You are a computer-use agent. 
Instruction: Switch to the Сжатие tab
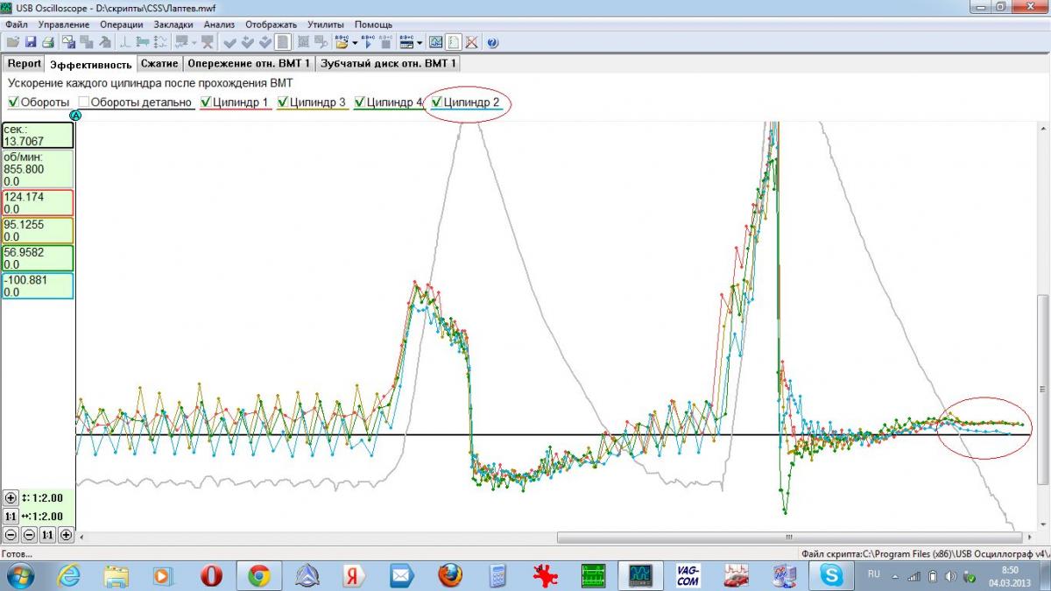click(159, 64)
